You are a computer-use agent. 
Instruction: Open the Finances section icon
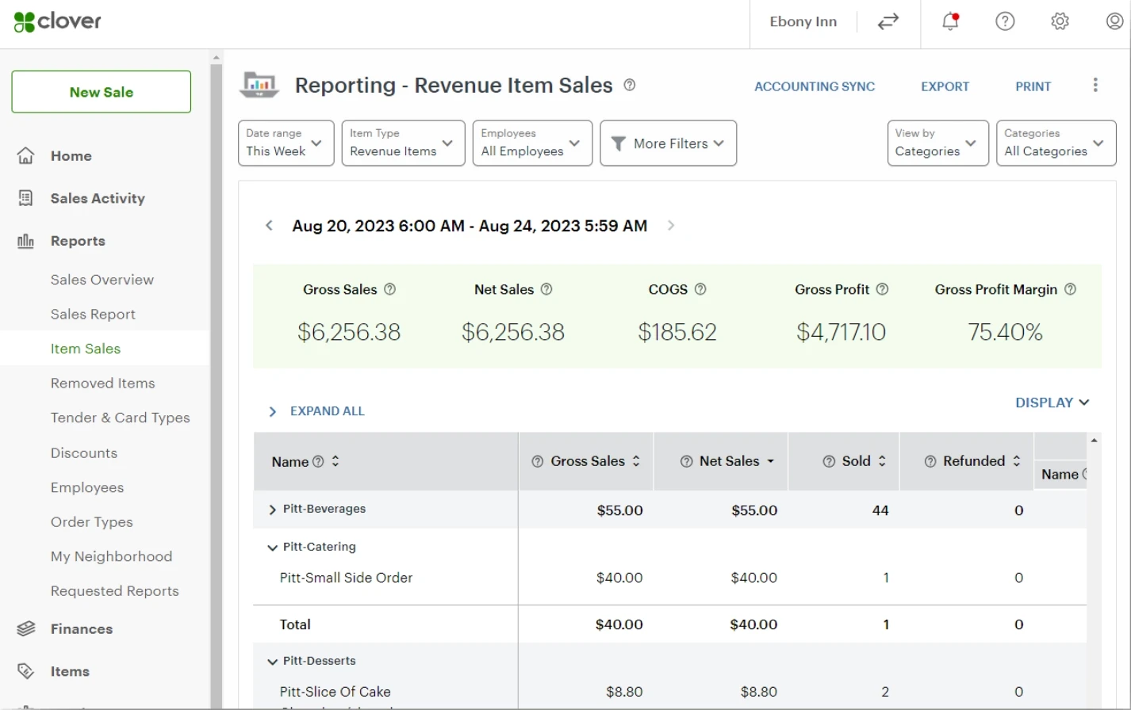(x=26, y=628)
